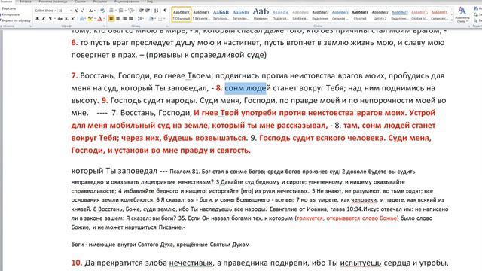The height and width of the screenshot is (271, 482).
Task: Click Вырезать (Cut) button
Action: tap(8, 8)
